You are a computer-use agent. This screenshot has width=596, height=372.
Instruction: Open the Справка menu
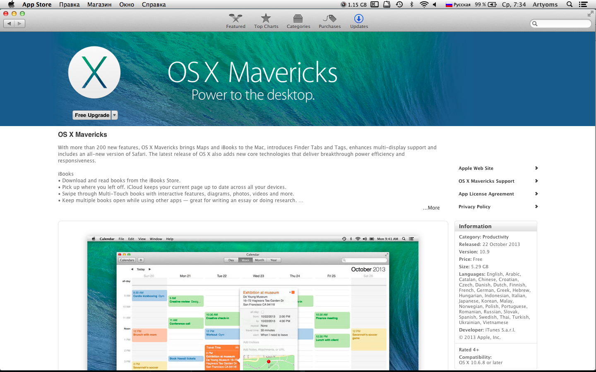coord(154,5)
